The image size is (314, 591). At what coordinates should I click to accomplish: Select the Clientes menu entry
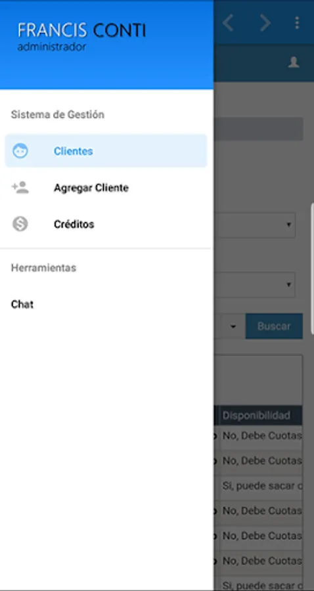pyautogui.click(x=106, y=151)
